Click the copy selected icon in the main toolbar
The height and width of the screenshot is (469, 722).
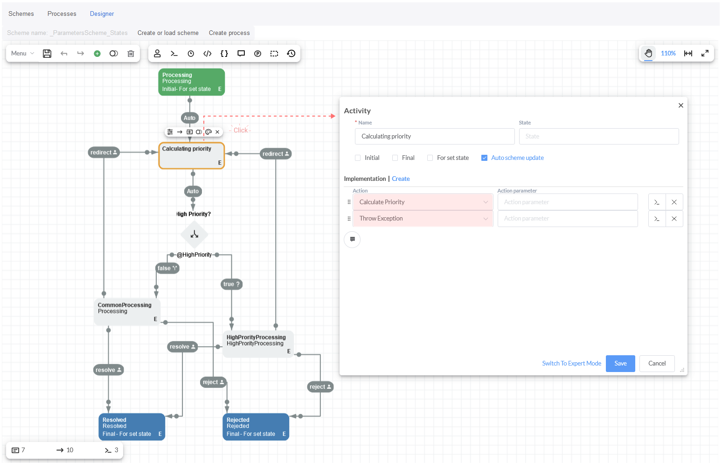pyautogui.click(x=114, y=54)
